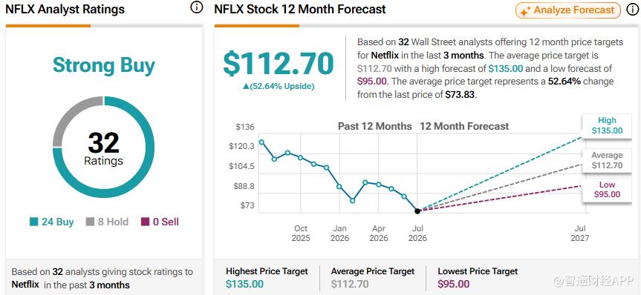This screenshot has width=641, height=295.
Task: Click the teal Buy legend square
Action: point(34,222)
